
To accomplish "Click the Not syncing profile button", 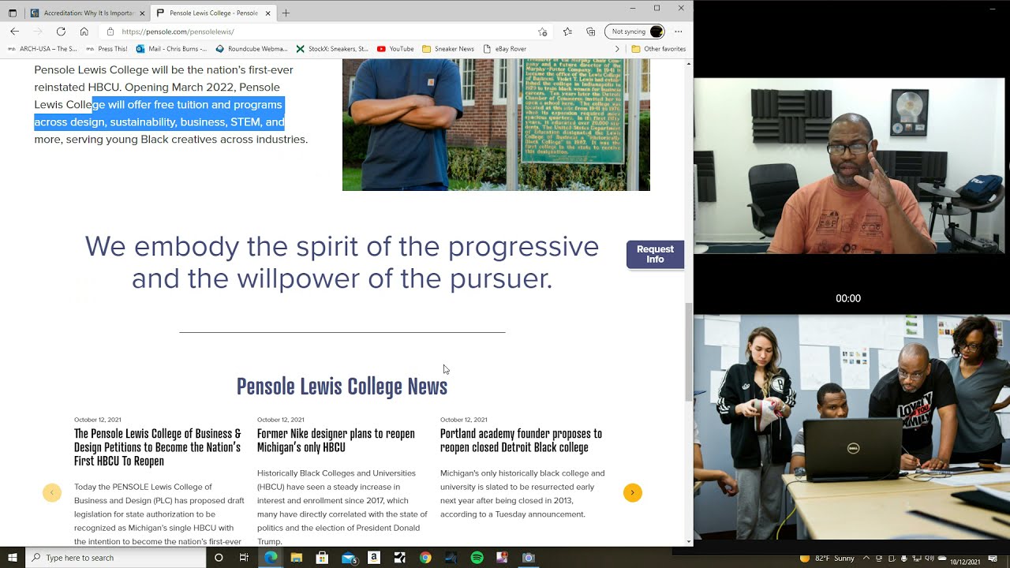I will 634,32.
